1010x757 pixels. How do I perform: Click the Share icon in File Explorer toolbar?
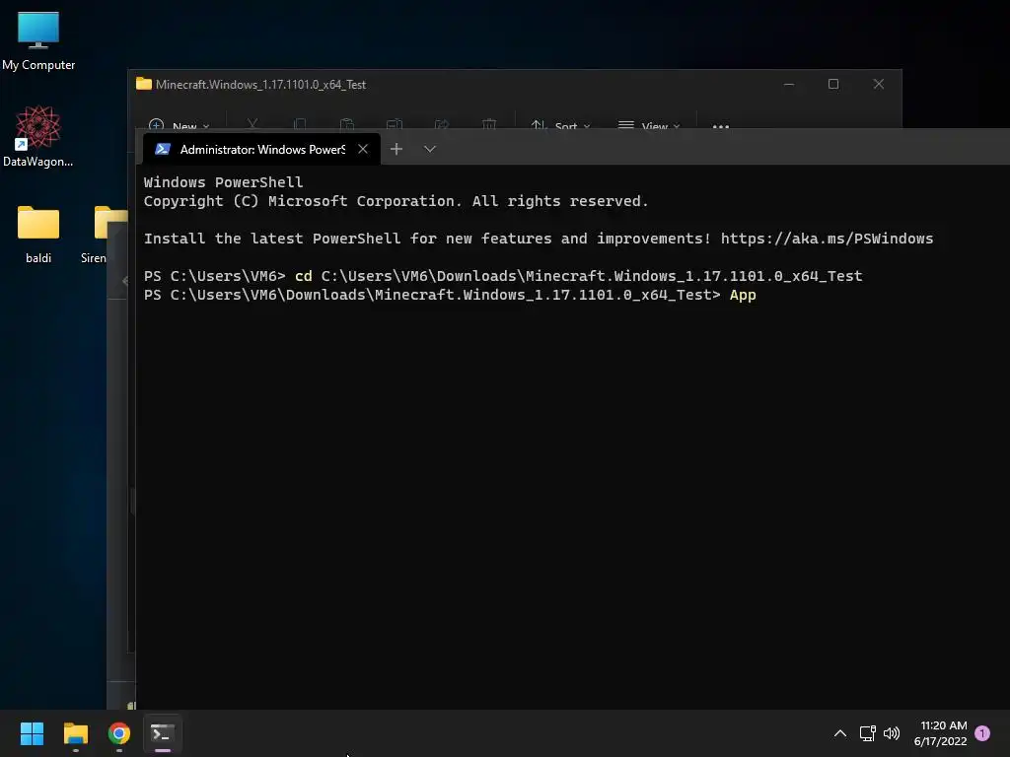pos(442,124)
